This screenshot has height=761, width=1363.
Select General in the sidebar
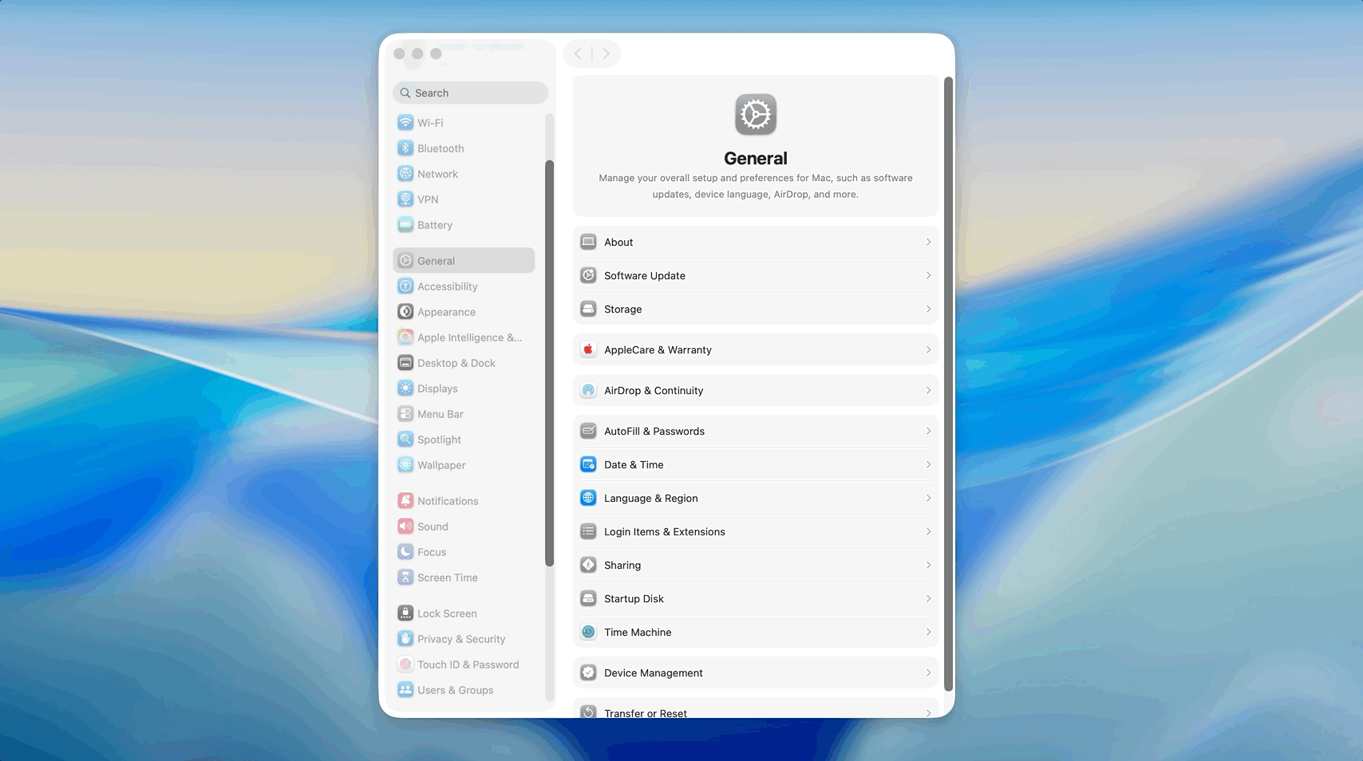click(464, 261)
